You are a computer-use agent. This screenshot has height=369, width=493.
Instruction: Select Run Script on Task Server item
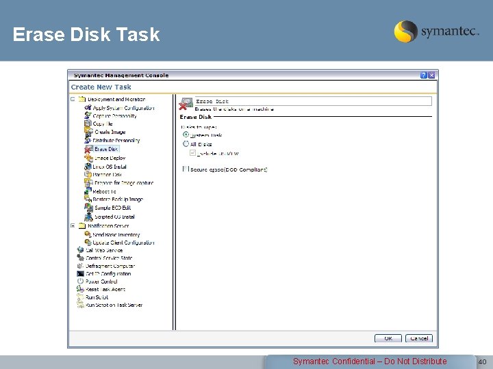pos(110,305)
